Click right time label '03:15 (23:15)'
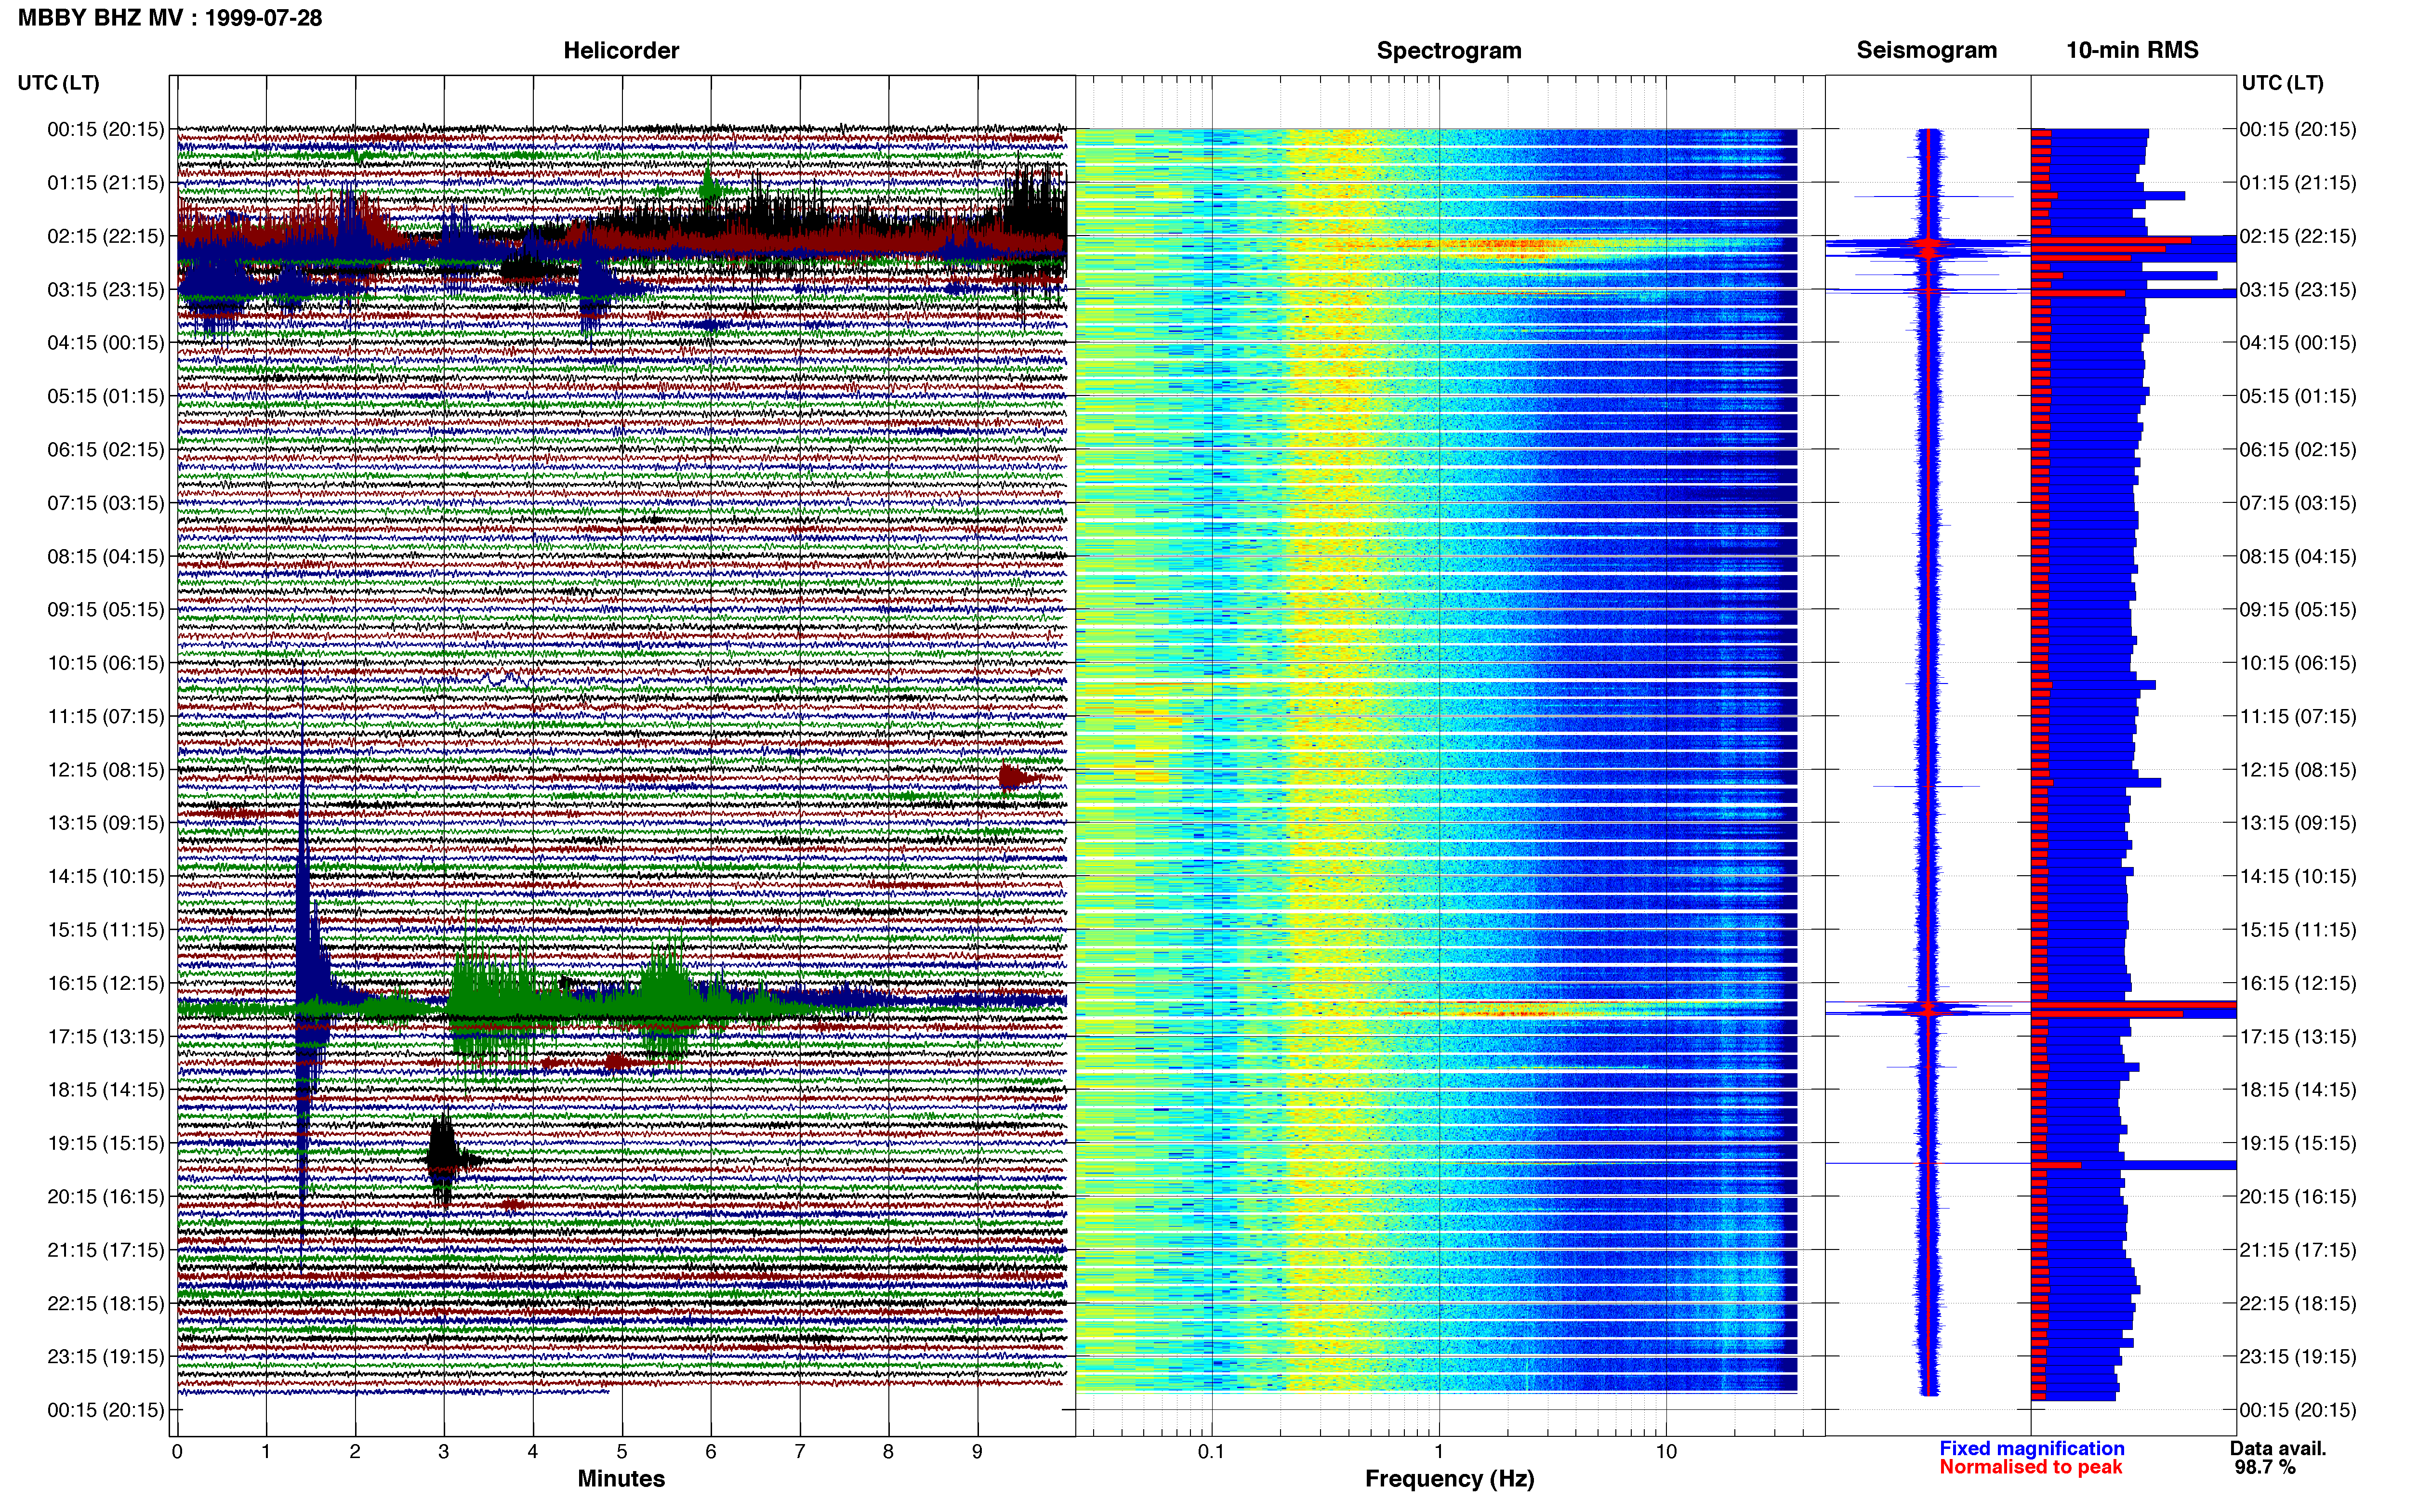 point(2298,290)
